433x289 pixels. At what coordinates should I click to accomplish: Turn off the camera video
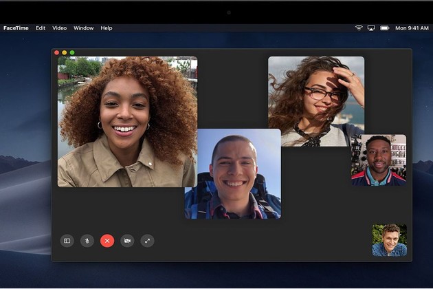point(127,241)
